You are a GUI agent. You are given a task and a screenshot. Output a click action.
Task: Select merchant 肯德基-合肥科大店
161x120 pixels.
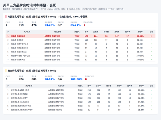(18, 60)
